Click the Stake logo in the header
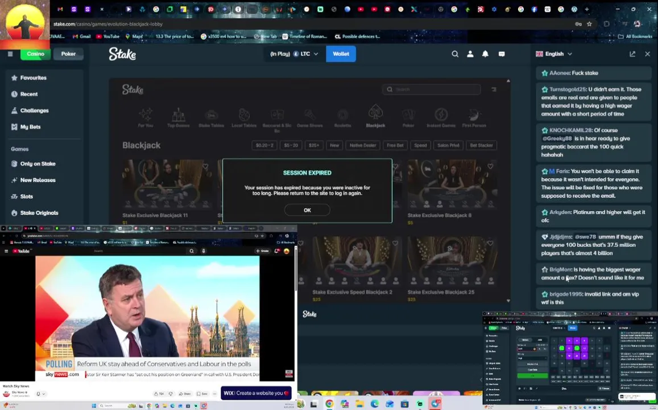658x410 pixels. (x=122, y=54)
